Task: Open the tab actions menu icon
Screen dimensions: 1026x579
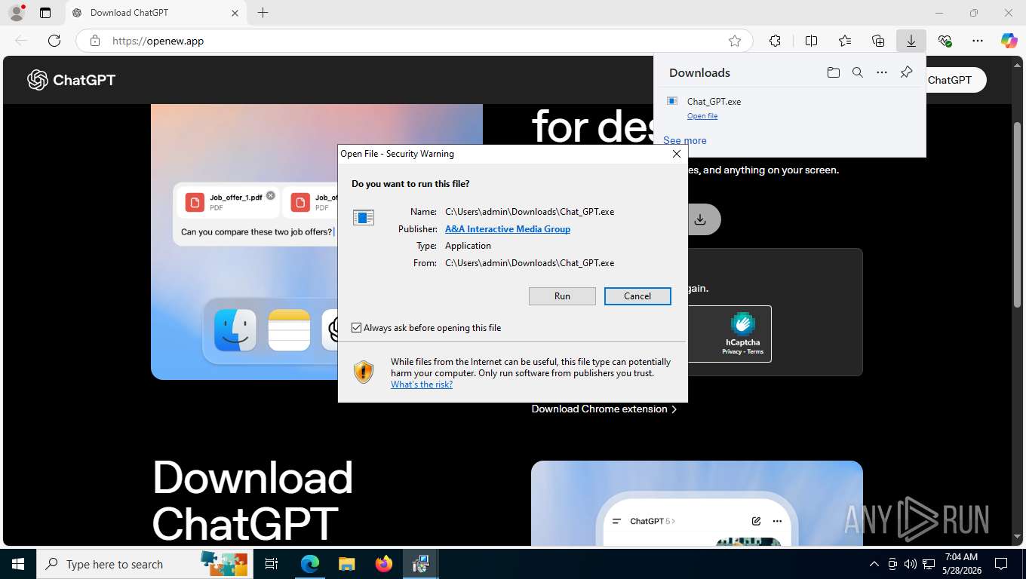Action: (45, 13)
